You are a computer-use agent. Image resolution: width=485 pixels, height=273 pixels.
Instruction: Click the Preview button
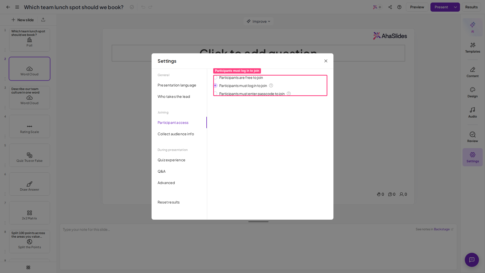tap(417, 7)
